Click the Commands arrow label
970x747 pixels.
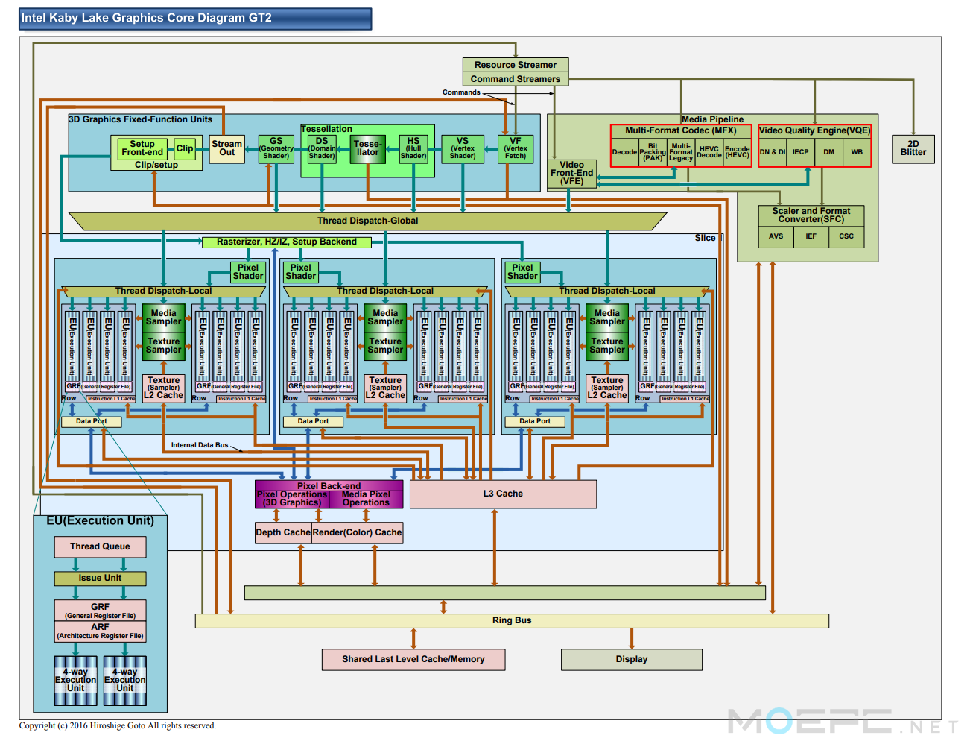[461, 92]
